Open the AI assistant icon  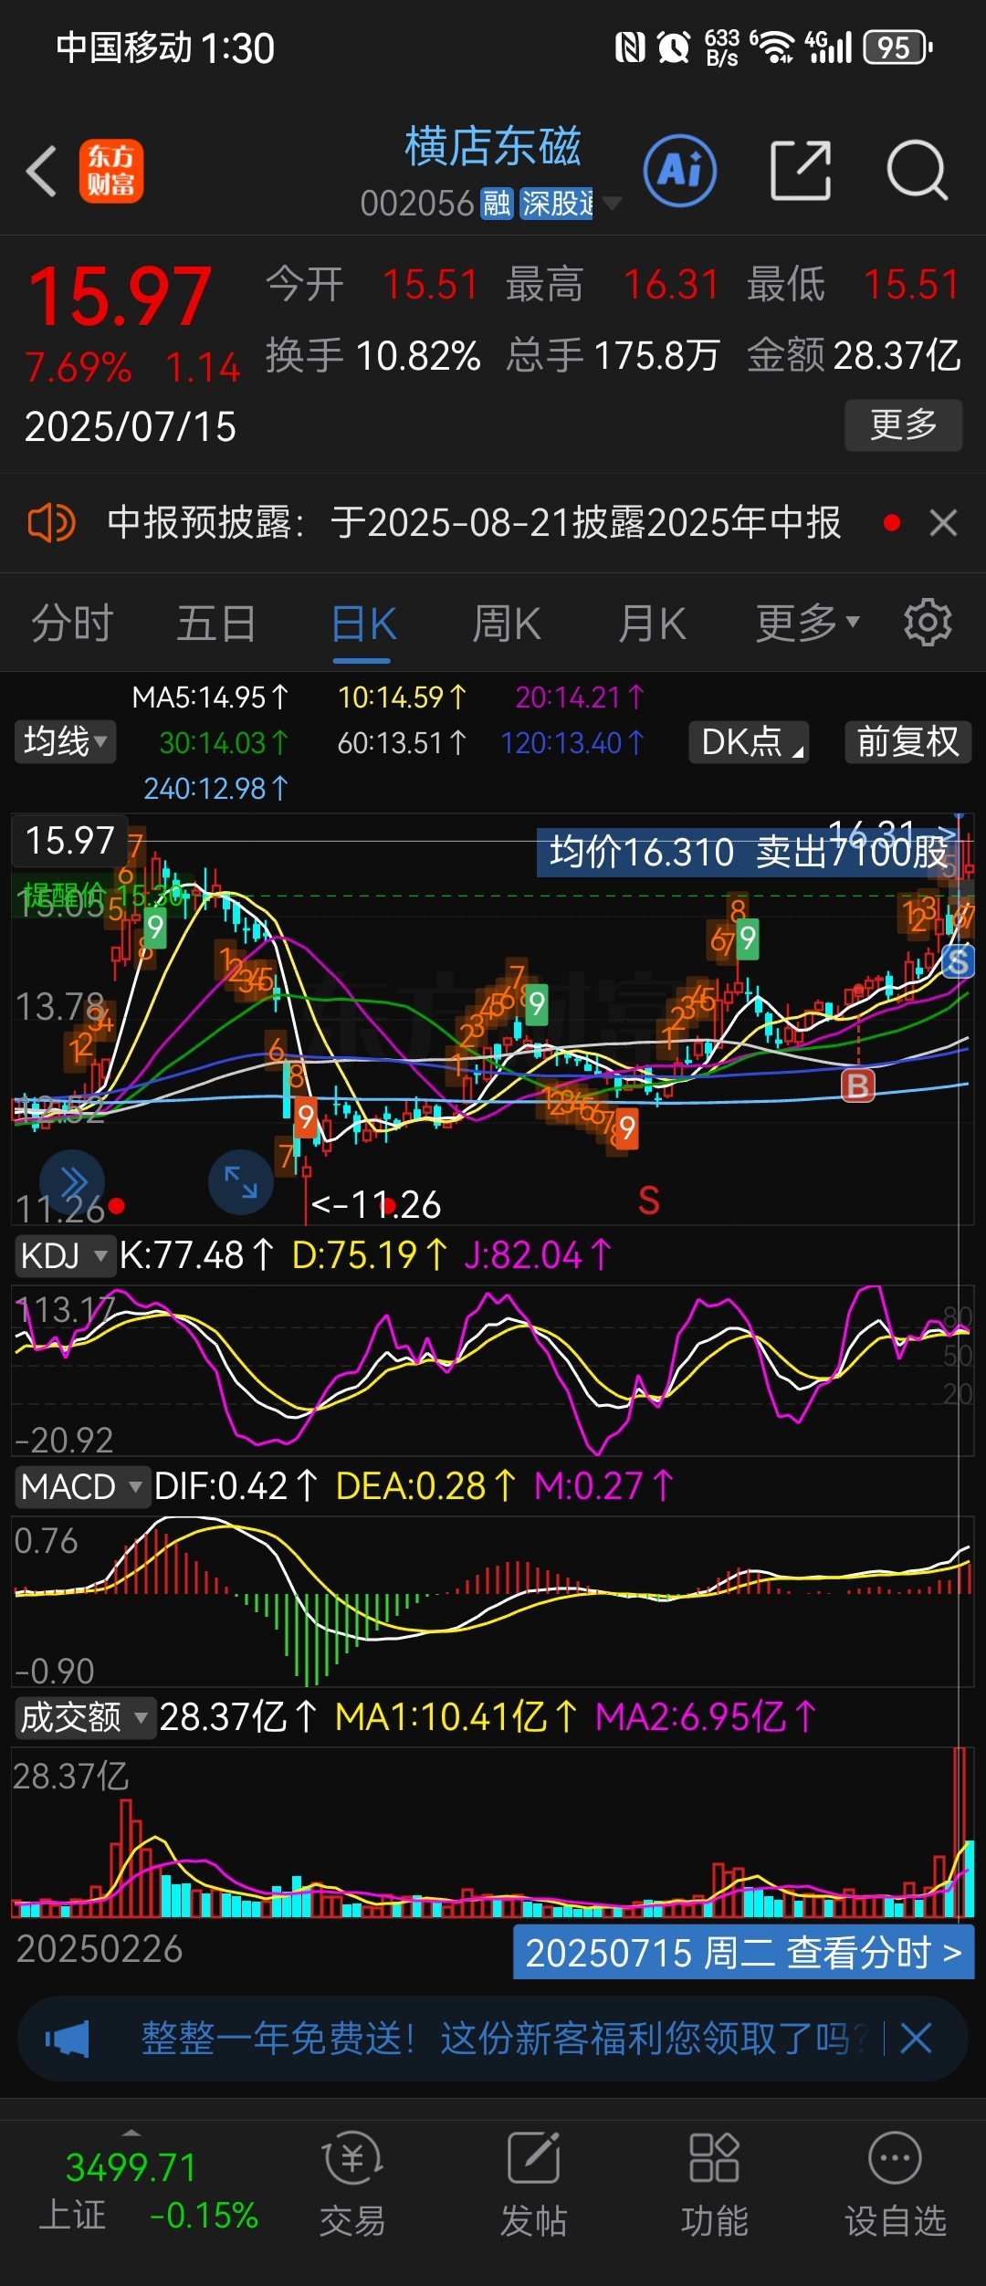tap(679, 170)
